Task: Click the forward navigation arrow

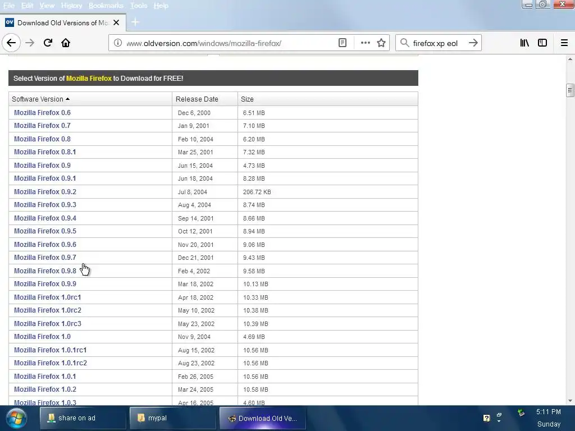Action: coord(30,43)
